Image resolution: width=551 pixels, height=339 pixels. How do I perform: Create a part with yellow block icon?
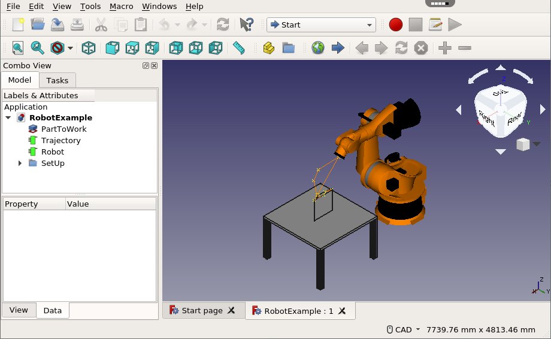(x=268, y=48)
